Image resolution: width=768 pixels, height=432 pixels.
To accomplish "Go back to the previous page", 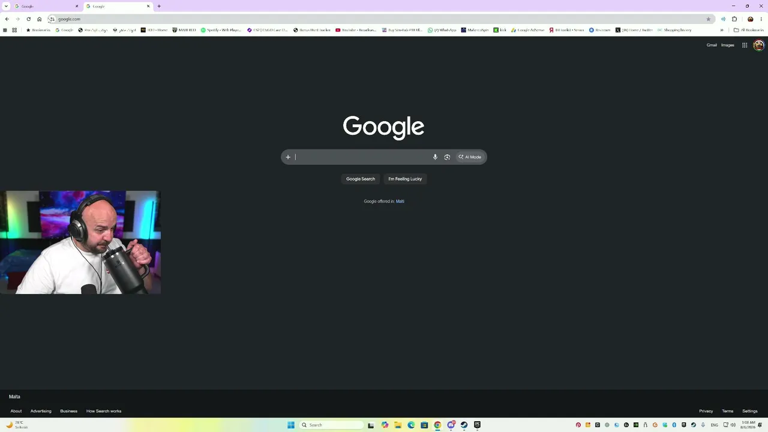I will point(7,19).
